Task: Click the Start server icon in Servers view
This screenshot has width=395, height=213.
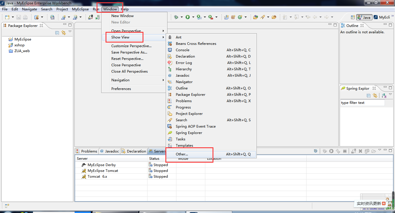Action: pos(331,151)
